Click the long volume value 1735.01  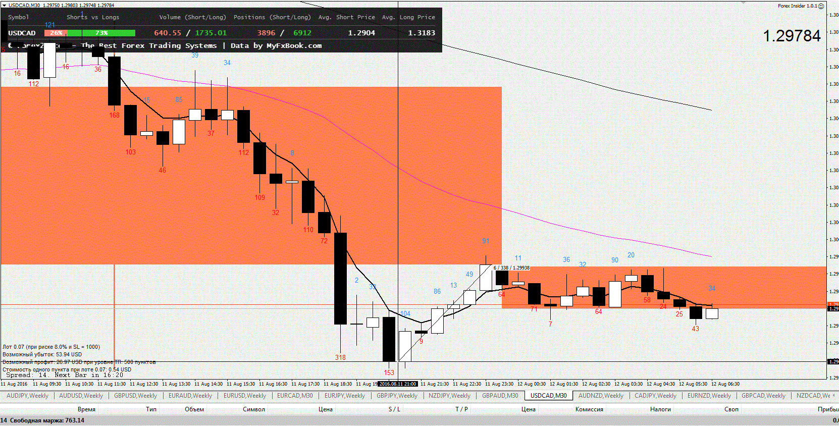[x=211, y=33]
